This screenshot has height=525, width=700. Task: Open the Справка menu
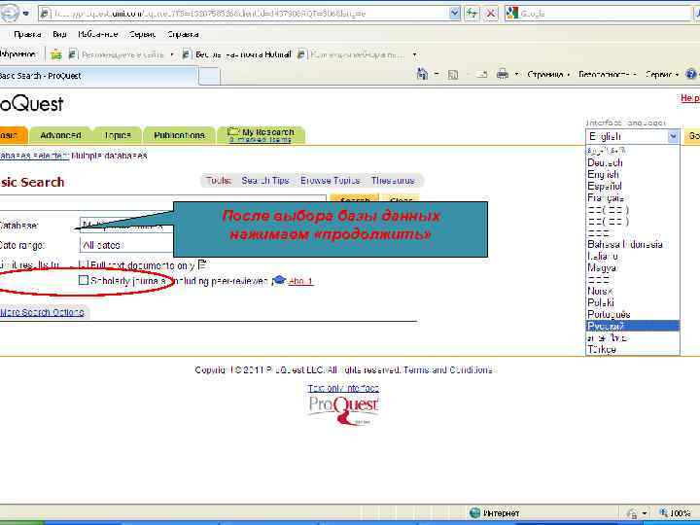pos(183,34)
